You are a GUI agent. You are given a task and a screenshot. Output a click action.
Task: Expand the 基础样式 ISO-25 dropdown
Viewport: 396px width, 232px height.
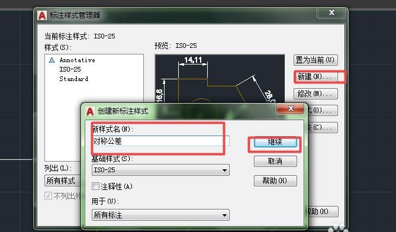pyautogui.click(x=160, y=170)
